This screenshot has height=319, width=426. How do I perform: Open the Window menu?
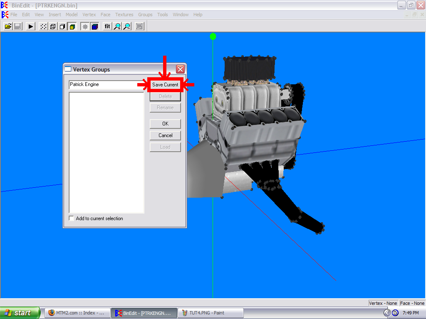181,15
